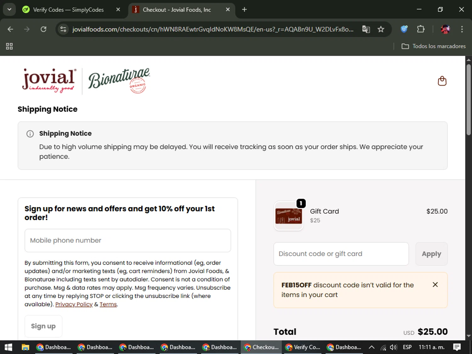
Task: Open the Windows Start menu
Action: [x=8, y=347]
